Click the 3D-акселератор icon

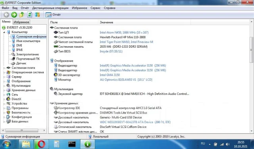[56, 75]
